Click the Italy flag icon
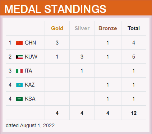 [19, 71]
